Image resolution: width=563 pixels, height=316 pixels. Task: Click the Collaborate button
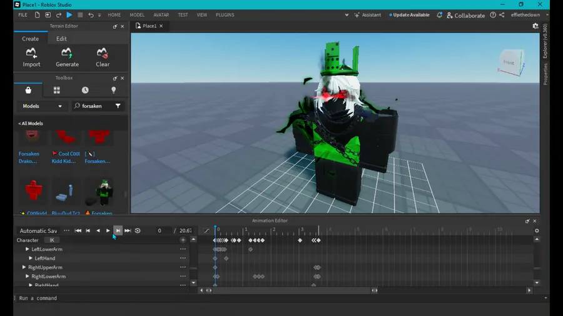(465, 16)
